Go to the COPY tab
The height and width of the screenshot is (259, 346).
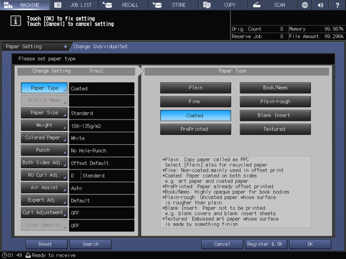coord(224,5)
